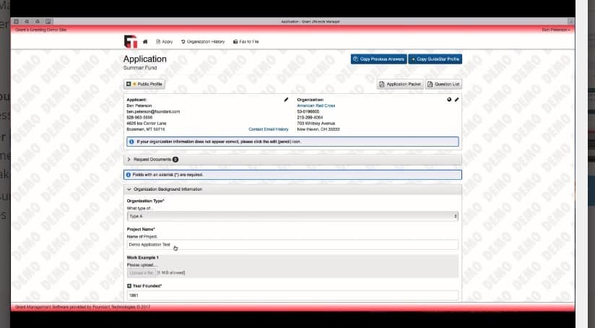
Task: Go to the Home icon
Action: pos(145,42)
